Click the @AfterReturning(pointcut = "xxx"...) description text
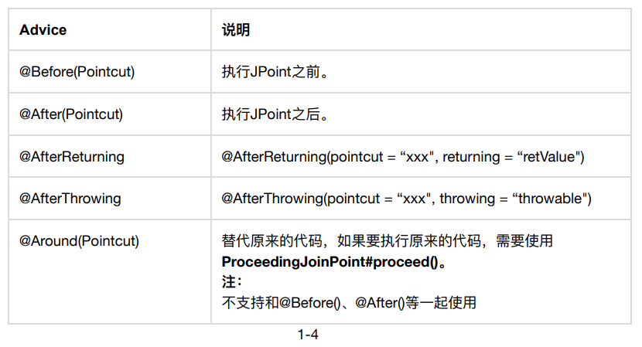This screenshot has width=642, height=347. click(402, 157)
